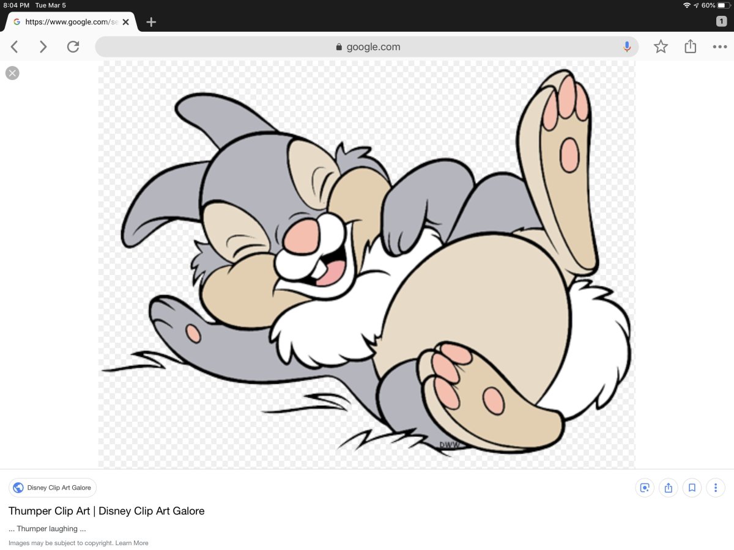Show open tabs with tab counter
The width and height of the screenshot is (734, 550).
pyautogui.click(x=721, y=21)
